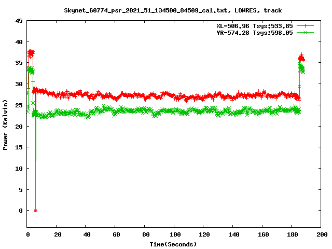
Task: Click x-axis tick label 80
Action: coord(146,234)
